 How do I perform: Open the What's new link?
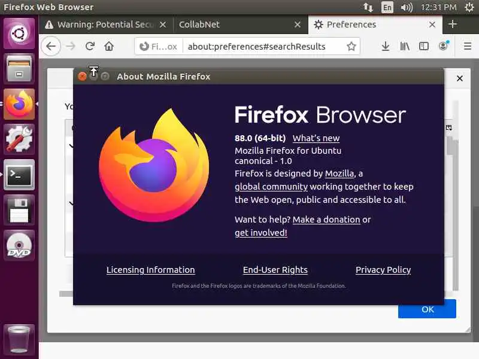coord(316,138)
